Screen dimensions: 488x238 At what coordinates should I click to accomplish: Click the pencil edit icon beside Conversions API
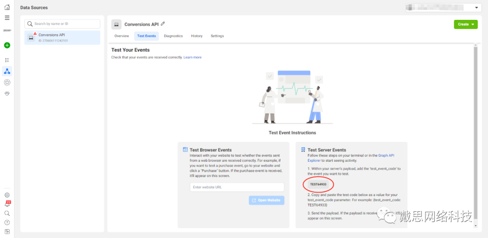(163, 23)
